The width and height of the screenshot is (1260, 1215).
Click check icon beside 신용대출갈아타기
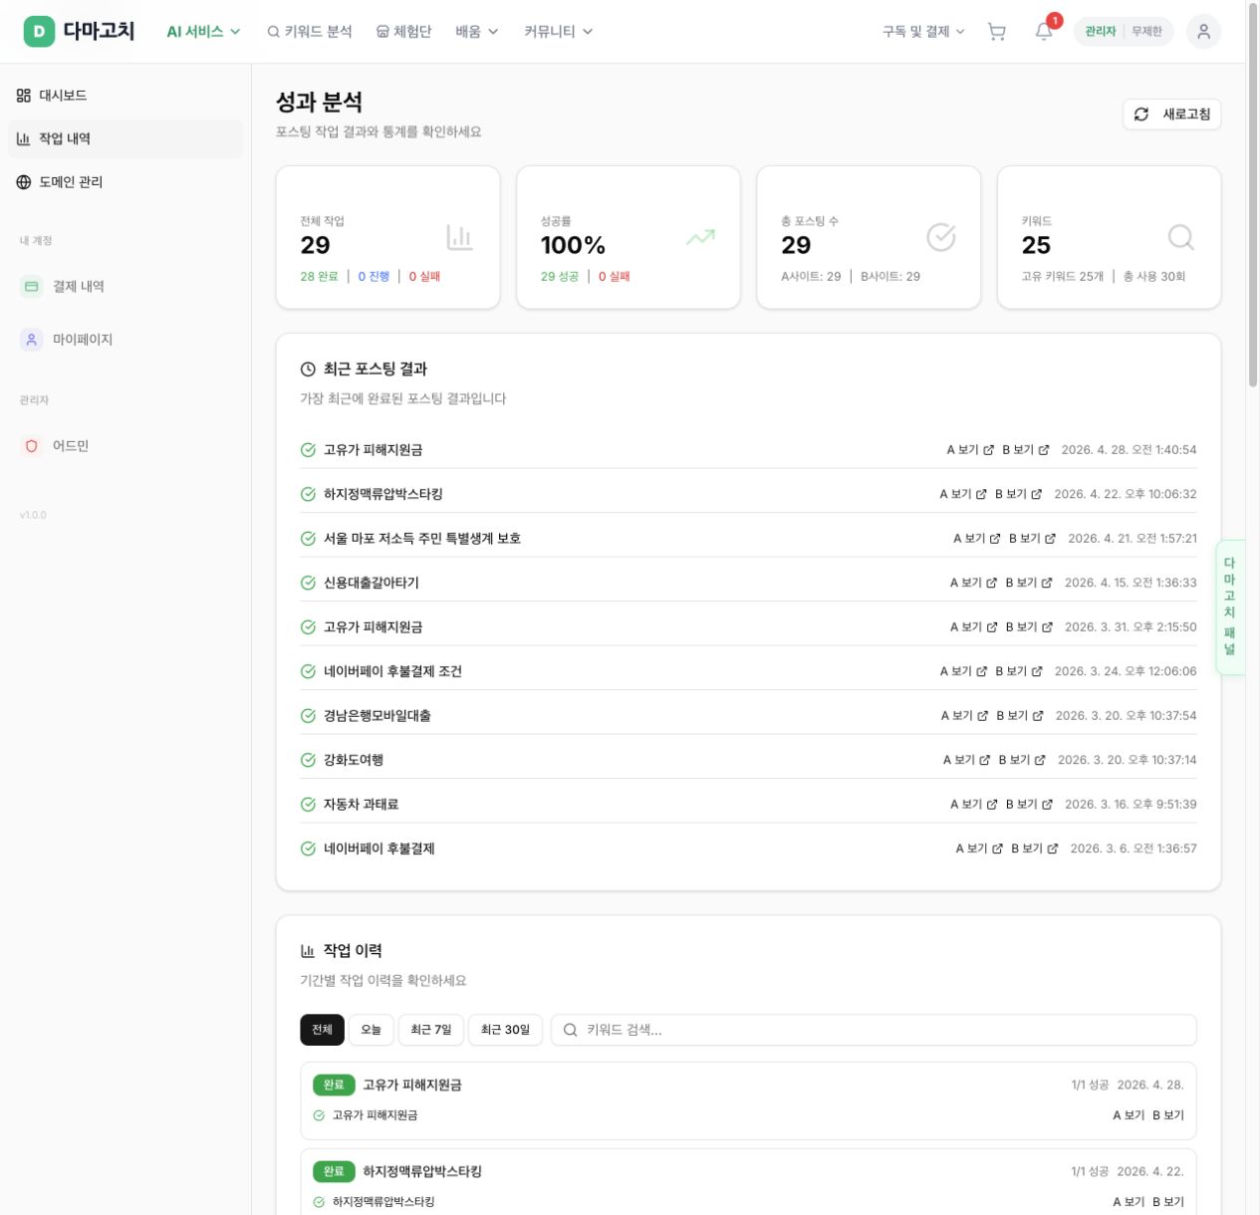308,583
